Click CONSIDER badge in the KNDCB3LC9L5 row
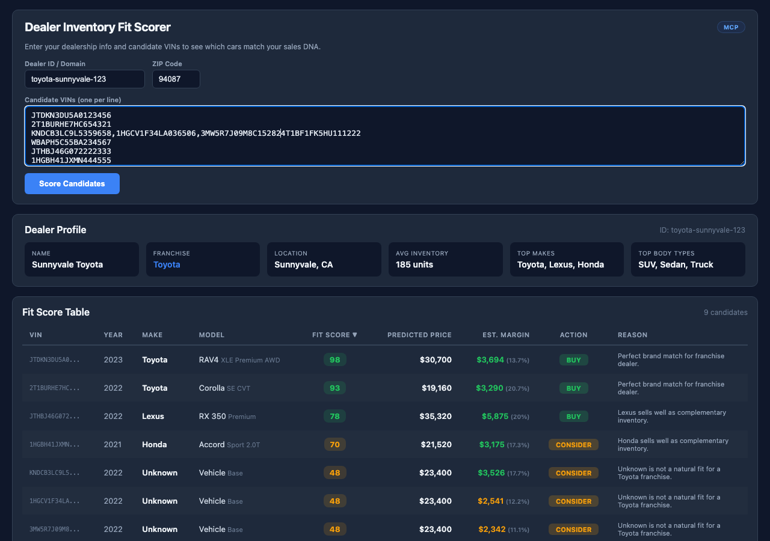Viewport: 770px width, 541px height. pos(574,473)
